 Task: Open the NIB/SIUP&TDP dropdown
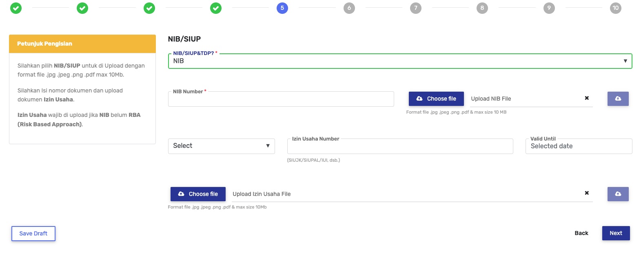click(400, 61)
